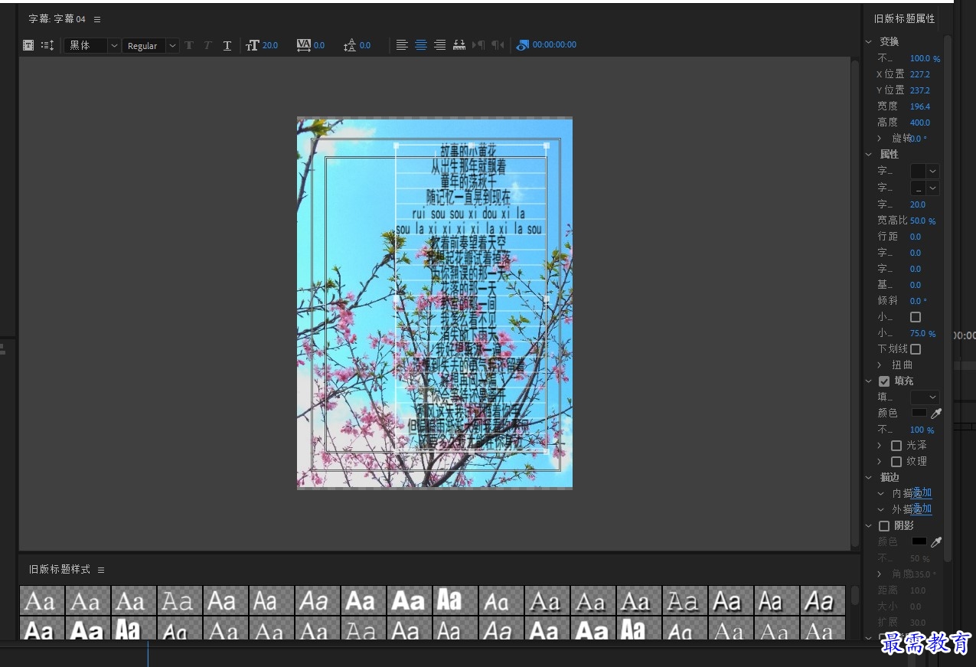Expand the 光泽 options
Screen dimensions: 976x667
click(880, 445)
